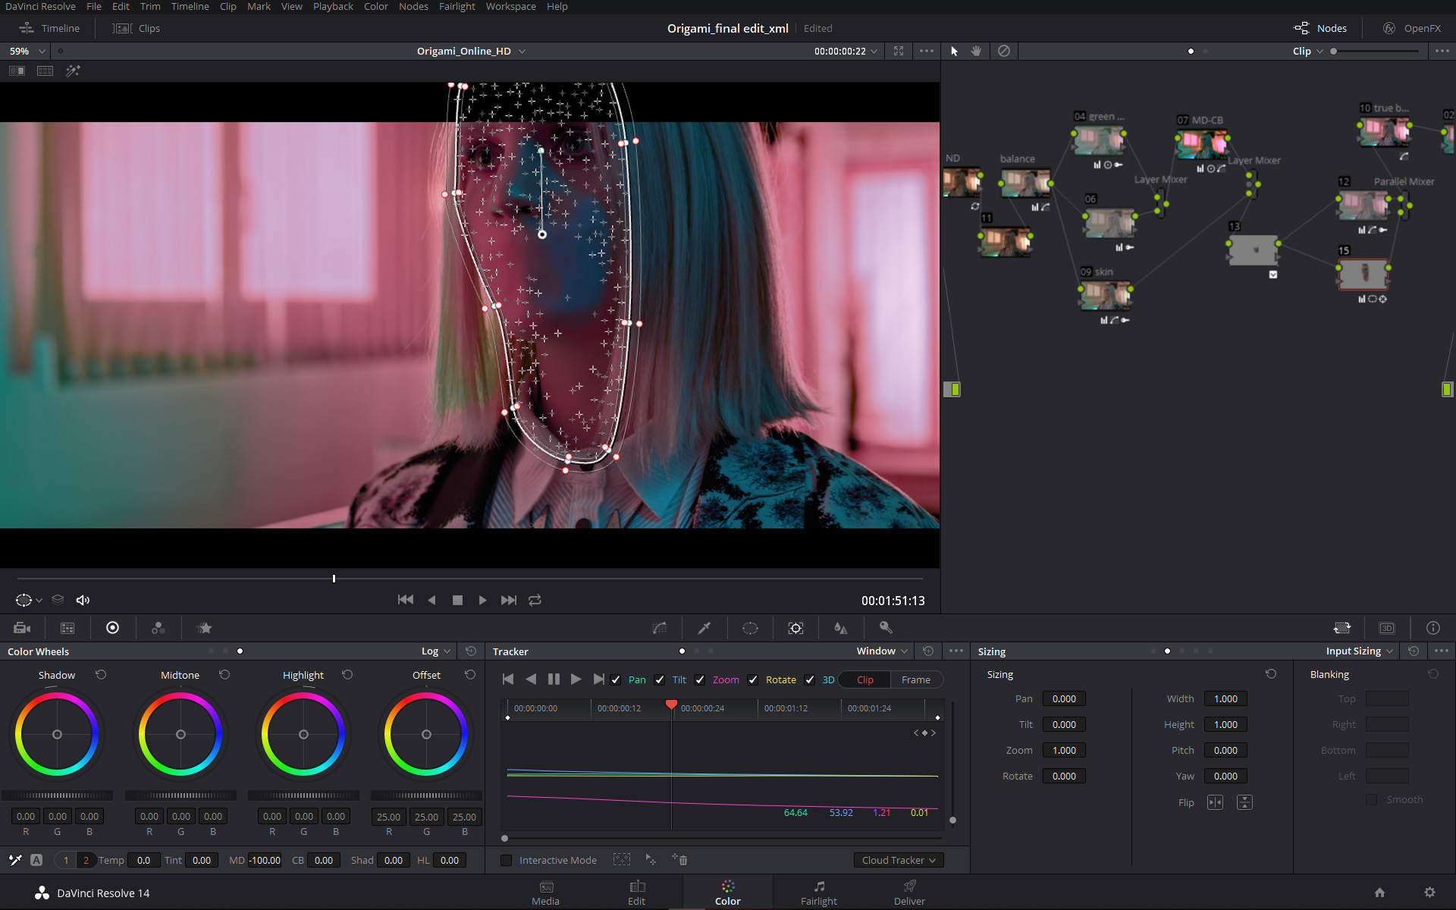
Task: Open the Tracker palette icon
Action: pos(795,628)
